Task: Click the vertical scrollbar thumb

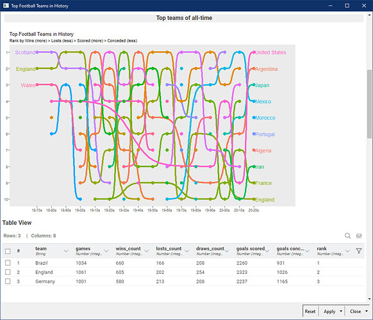Action: (x=369, y=104)
